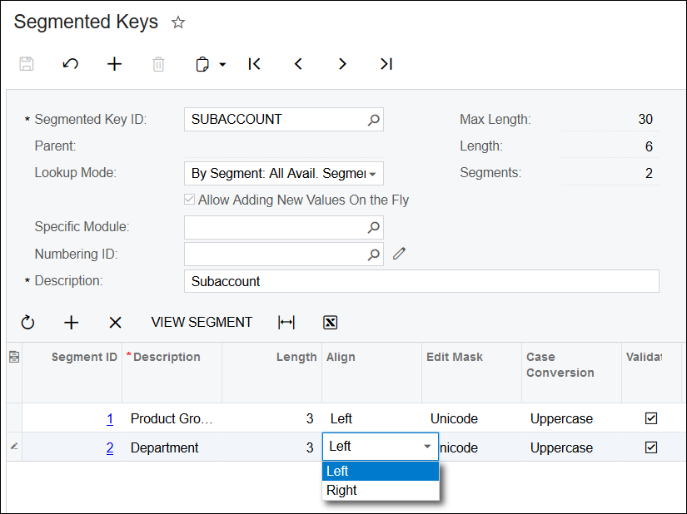687x514 pixels.
Task: Save the segmented key record
Action: (x=26, y=64)
